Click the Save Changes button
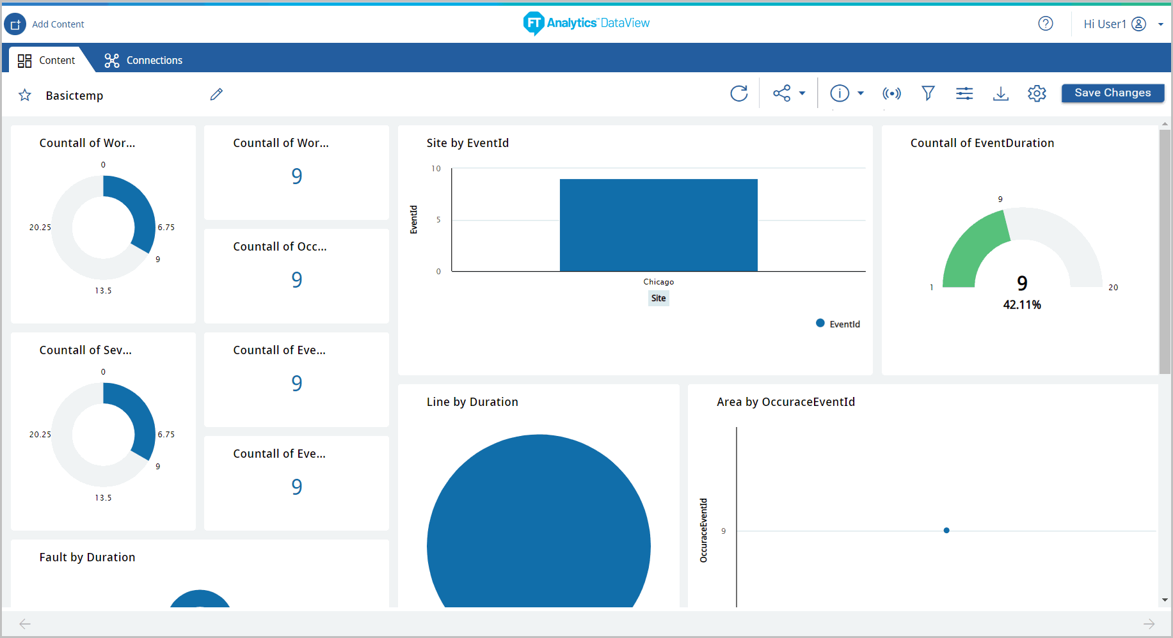The width and height of the screenshot is (1173, 638). 1112,93
